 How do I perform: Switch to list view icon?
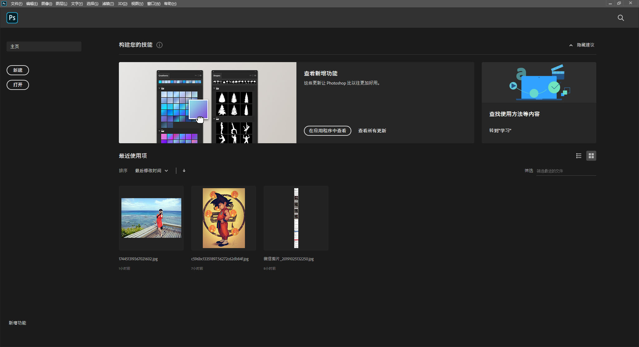coord(579,156)
